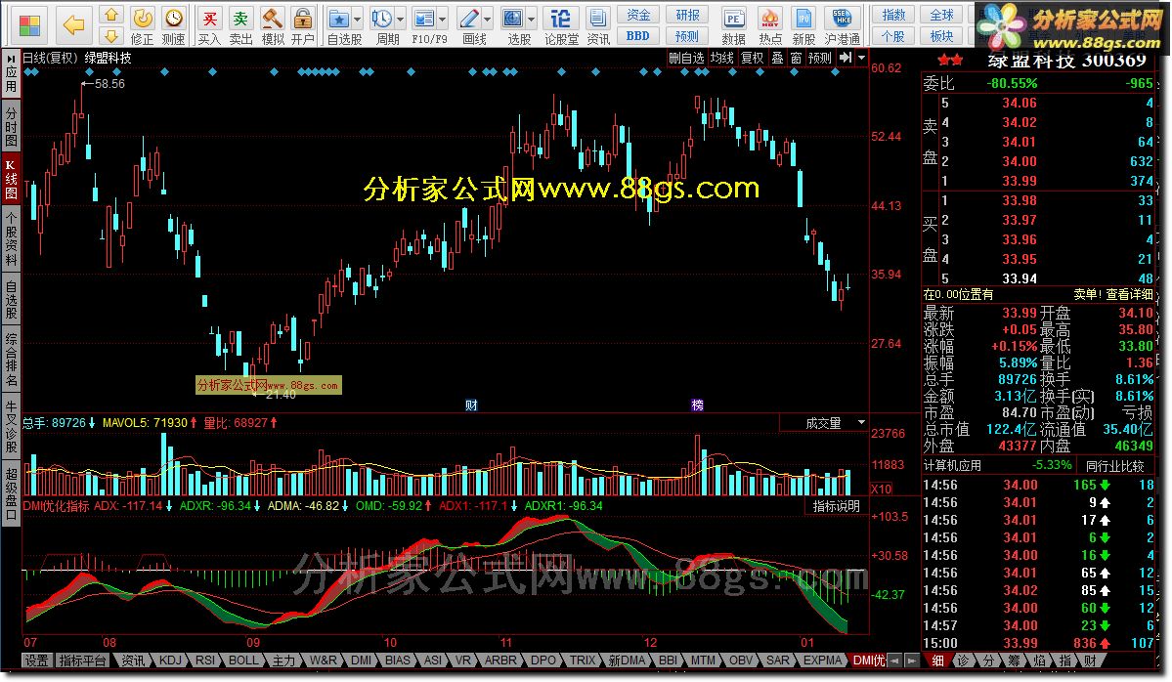The image size is (1172, 682).
Task: Click the 卖出 sell icon
Action: pyautogui.click(x=240, y=26)
